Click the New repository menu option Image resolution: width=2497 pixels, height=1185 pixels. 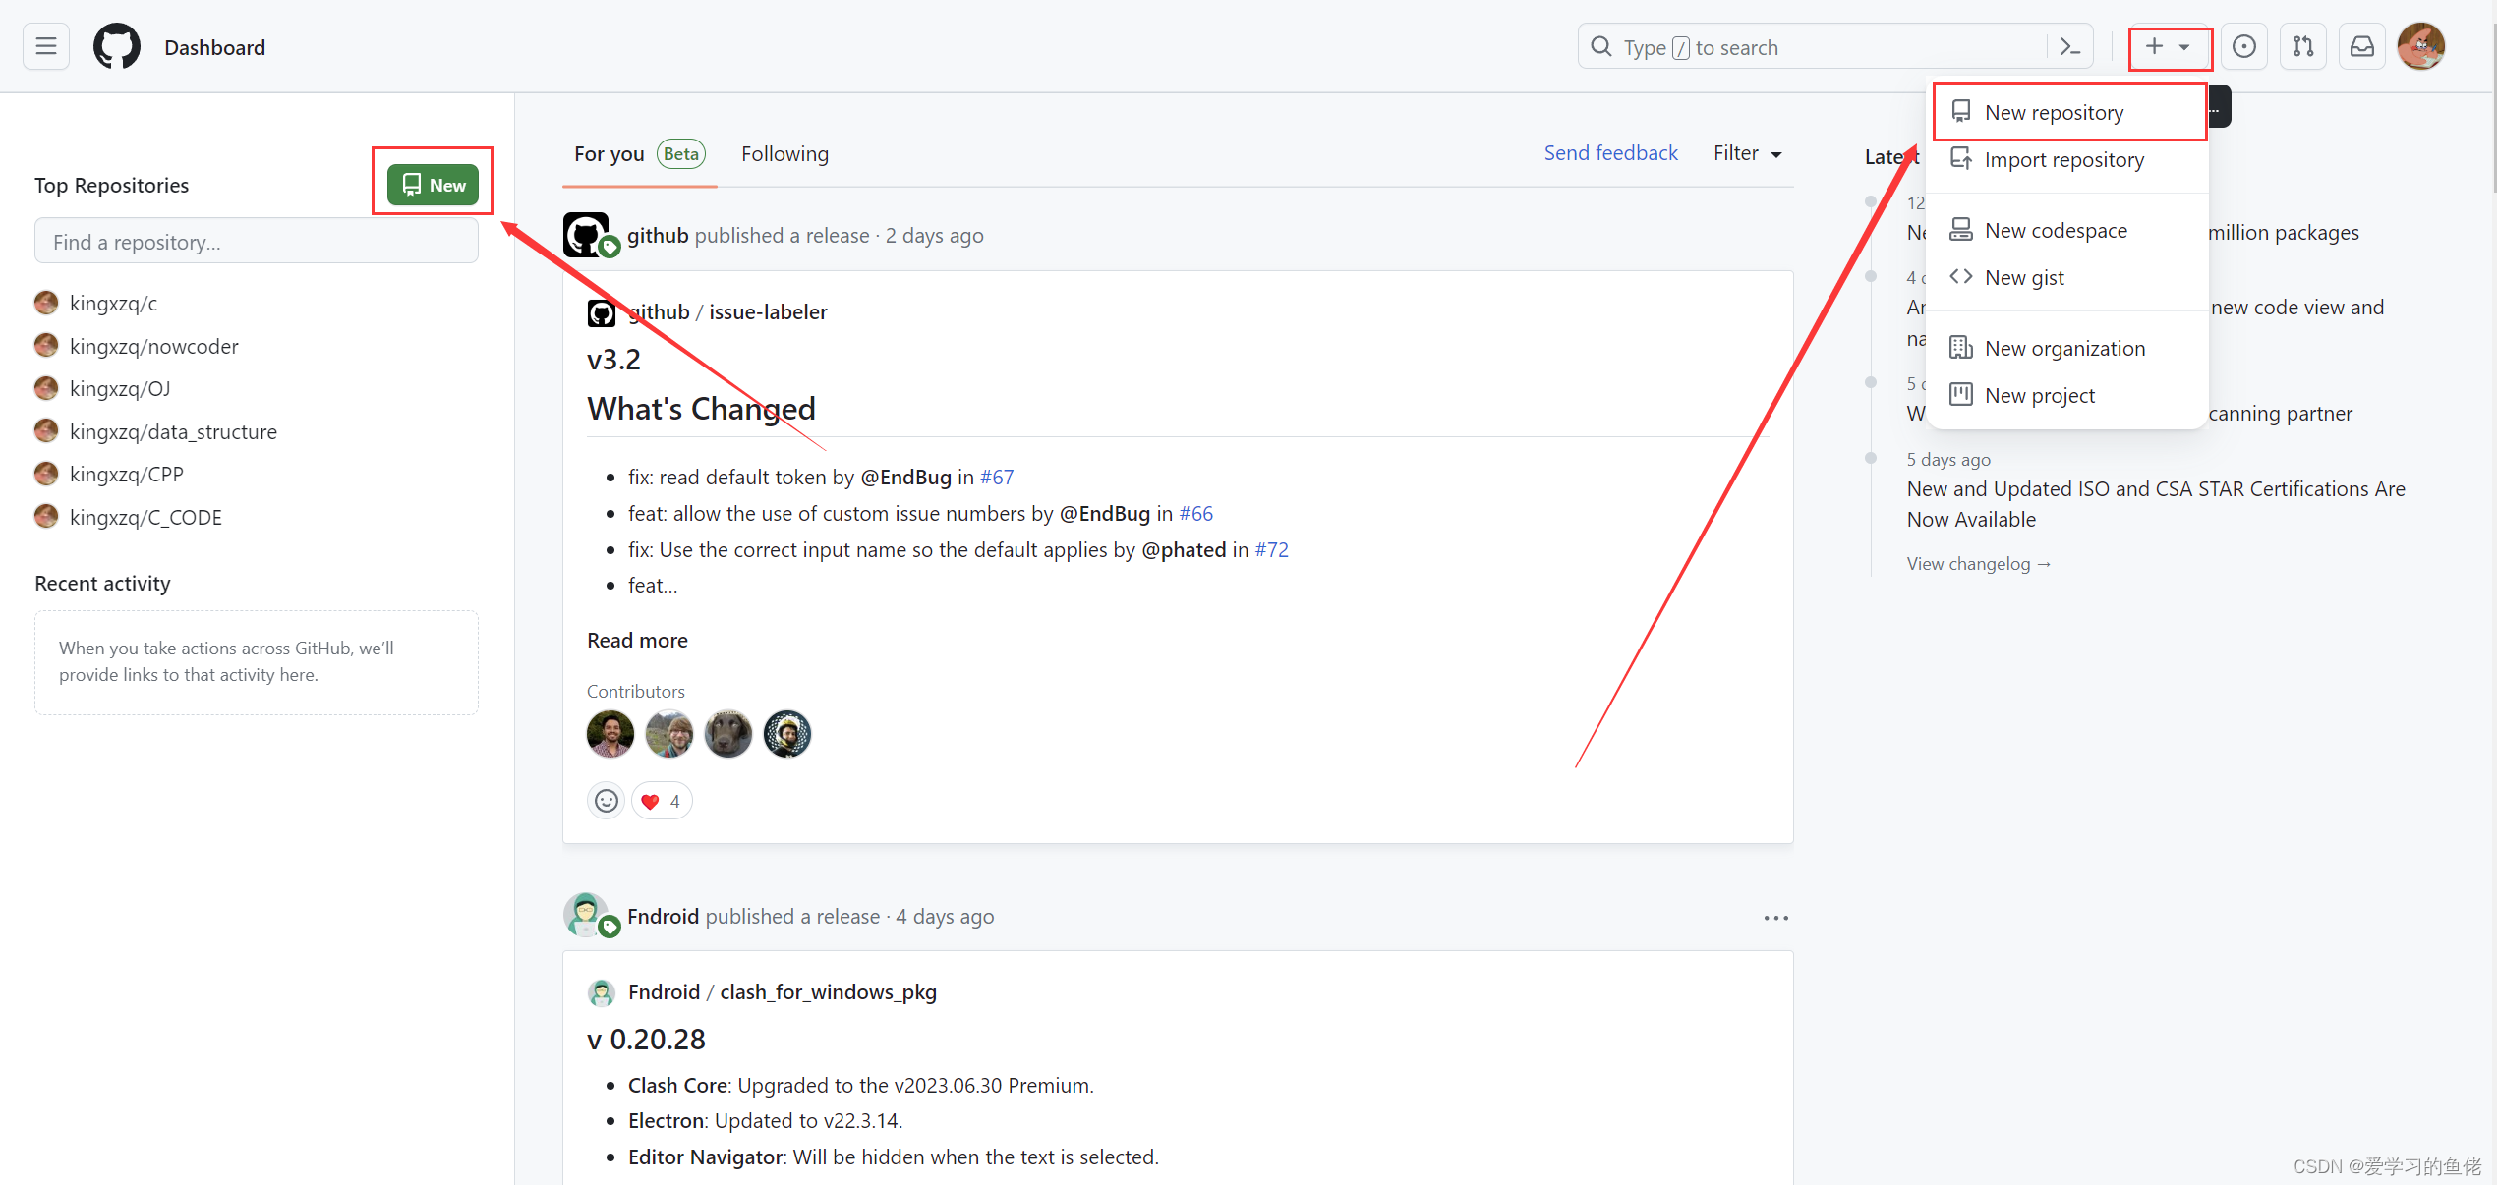coord(2055,111)
